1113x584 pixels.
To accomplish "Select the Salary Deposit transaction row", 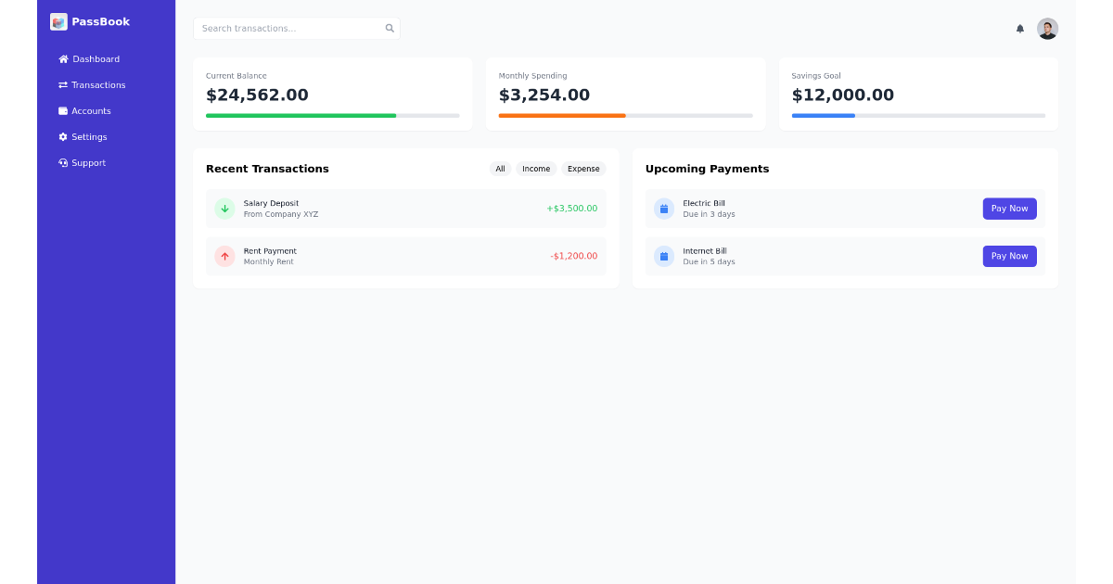I will [405, 209].
